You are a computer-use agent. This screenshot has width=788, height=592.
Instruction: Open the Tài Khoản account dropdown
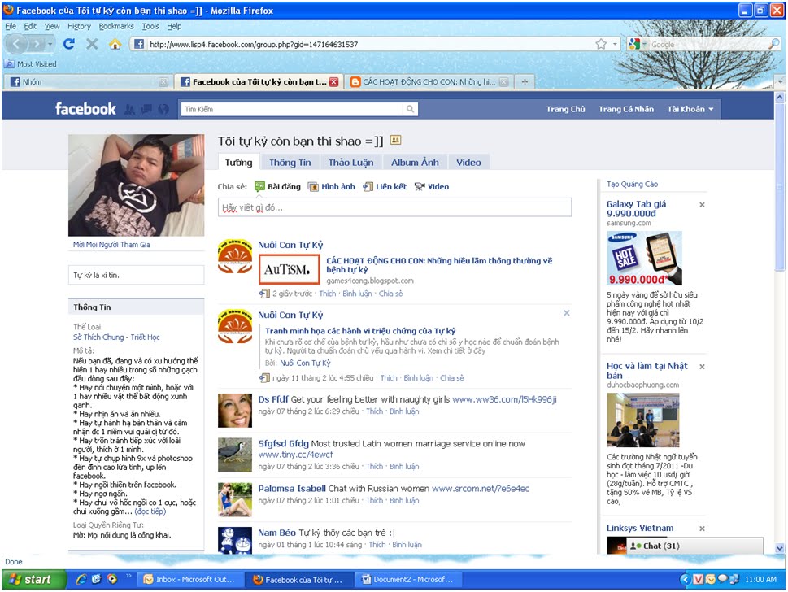pos(690,109)
